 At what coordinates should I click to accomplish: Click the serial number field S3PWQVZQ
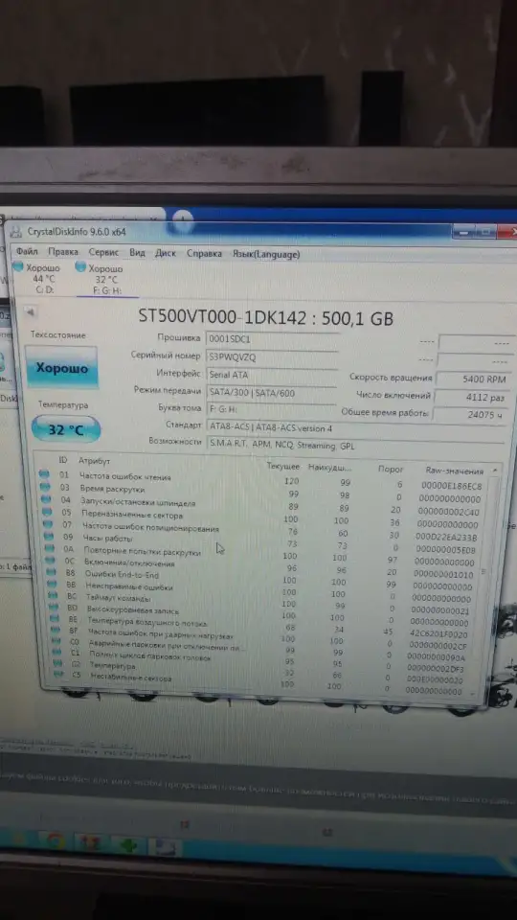tap(271, 356)
